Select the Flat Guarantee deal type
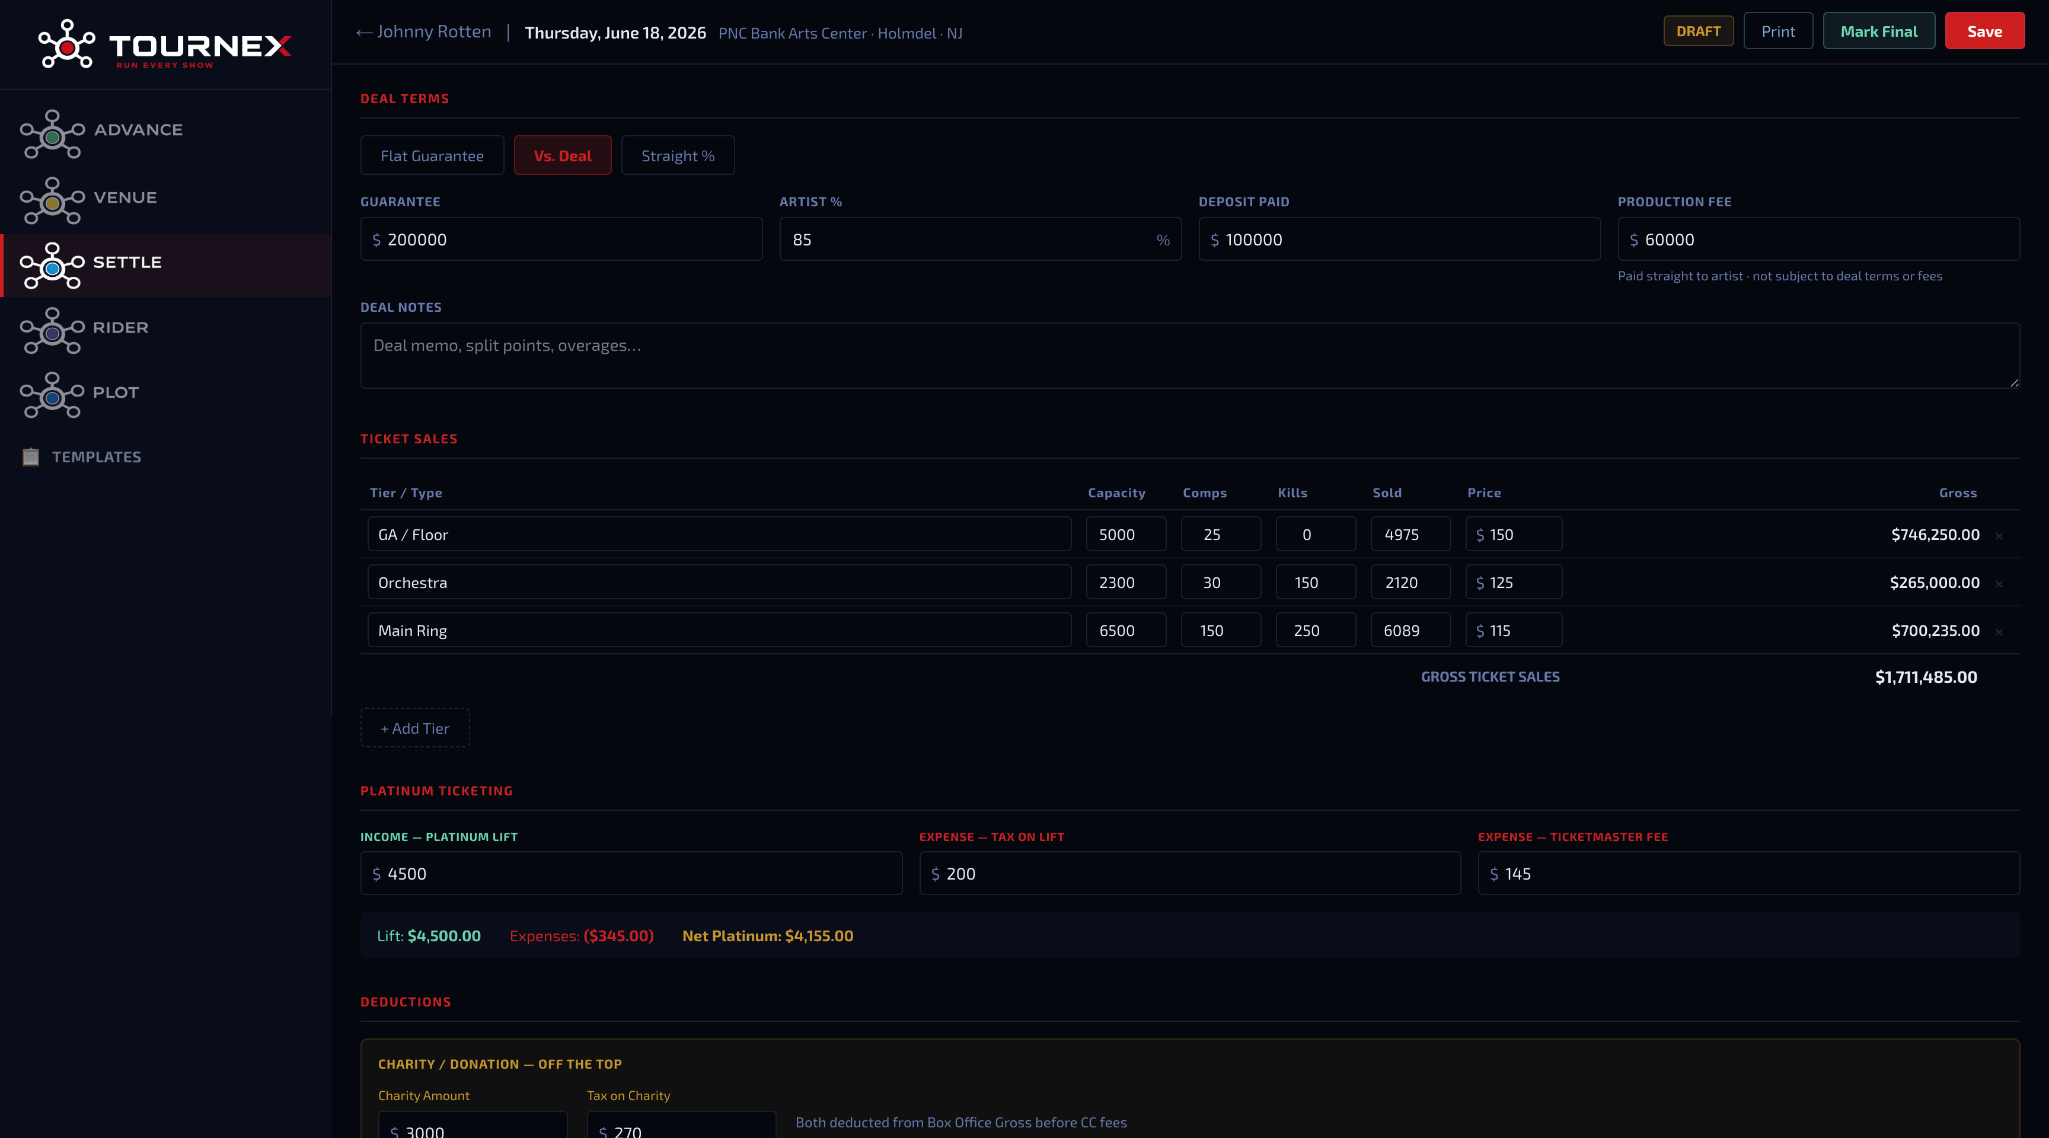The width and height of the screenshot is (2049, 1138). (432, 155)
